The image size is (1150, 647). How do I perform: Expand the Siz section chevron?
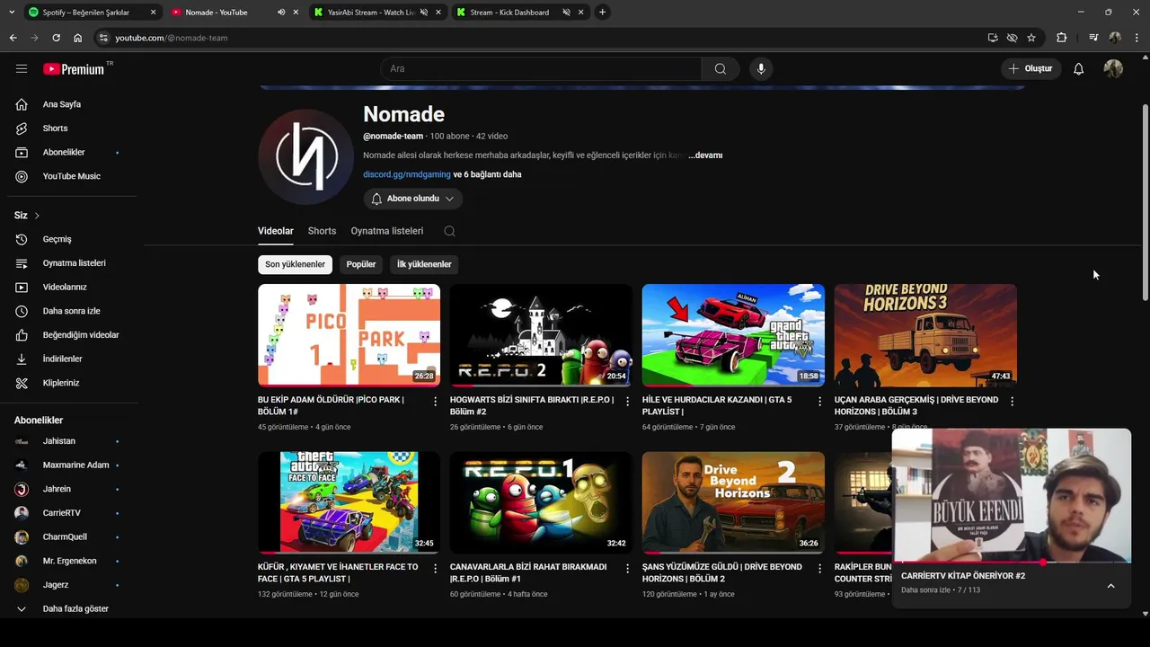(37, 216)
